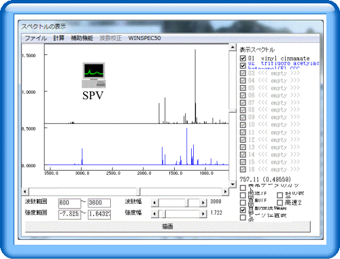This screenshot has width=340, height=259.
Task: Click the 描画 draw button
Action: point(167,226)
